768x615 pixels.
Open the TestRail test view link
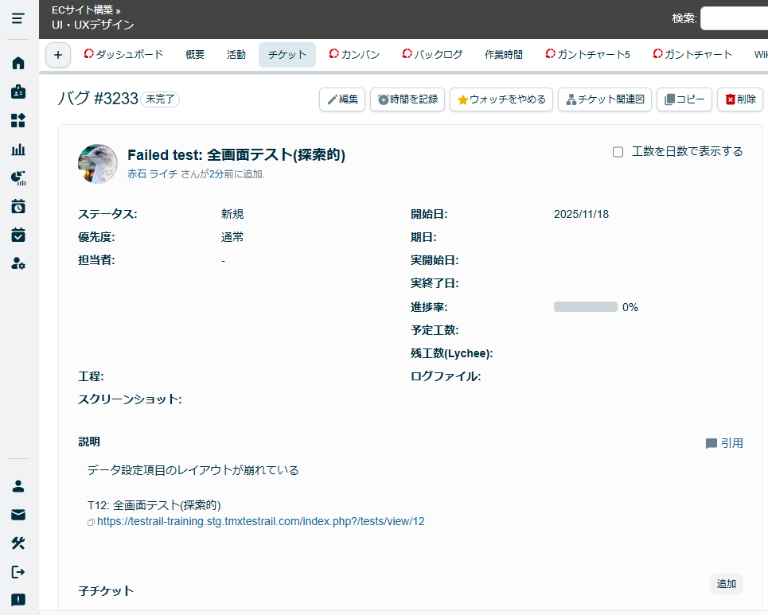point(260,522)
